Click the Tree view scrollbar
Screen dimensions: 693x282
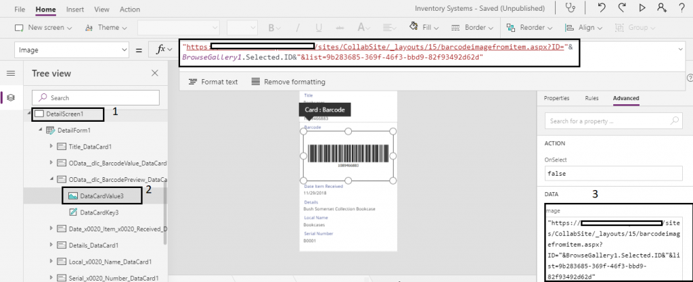coord(165,212)
